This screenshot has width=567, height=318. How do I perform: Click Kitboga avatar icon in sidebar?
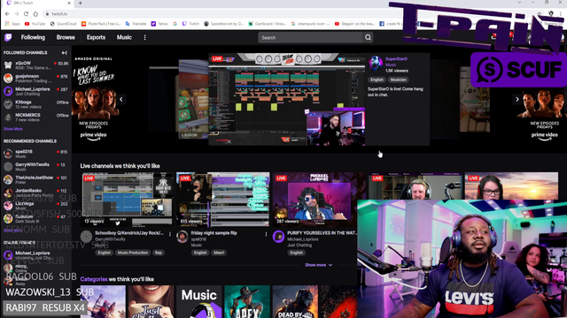click(8, 104)
